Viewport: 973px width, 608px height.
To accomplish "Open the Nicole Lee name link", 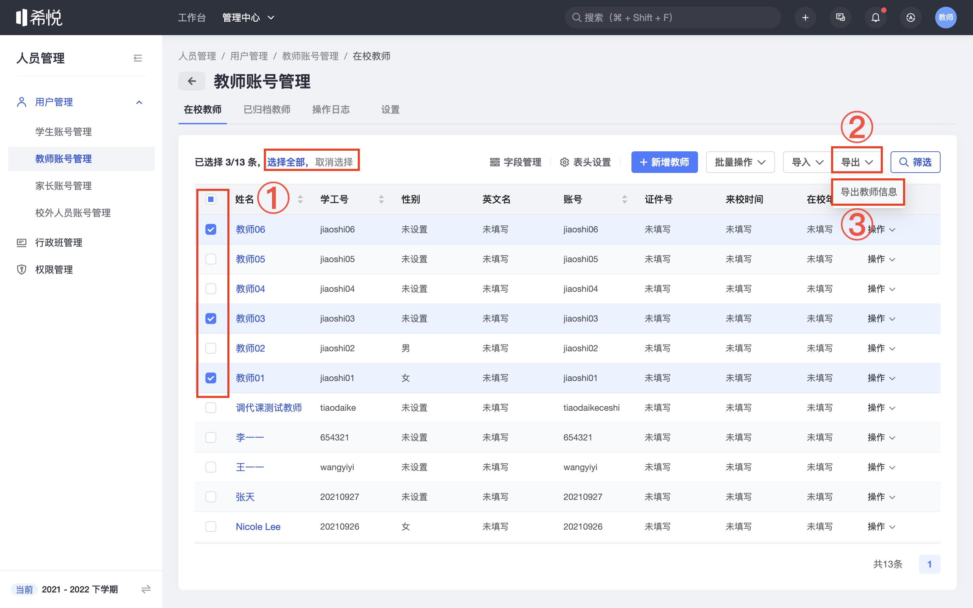I will pyautogui.click(x=258, y=527).
